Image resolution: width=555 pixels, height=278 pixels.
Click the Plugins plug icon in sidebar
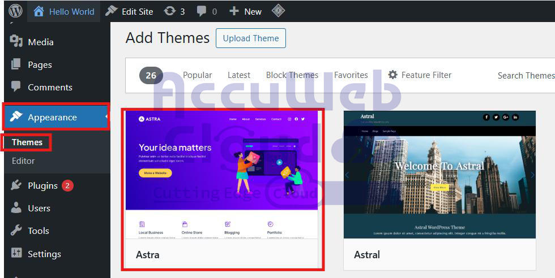click(16, 185)
